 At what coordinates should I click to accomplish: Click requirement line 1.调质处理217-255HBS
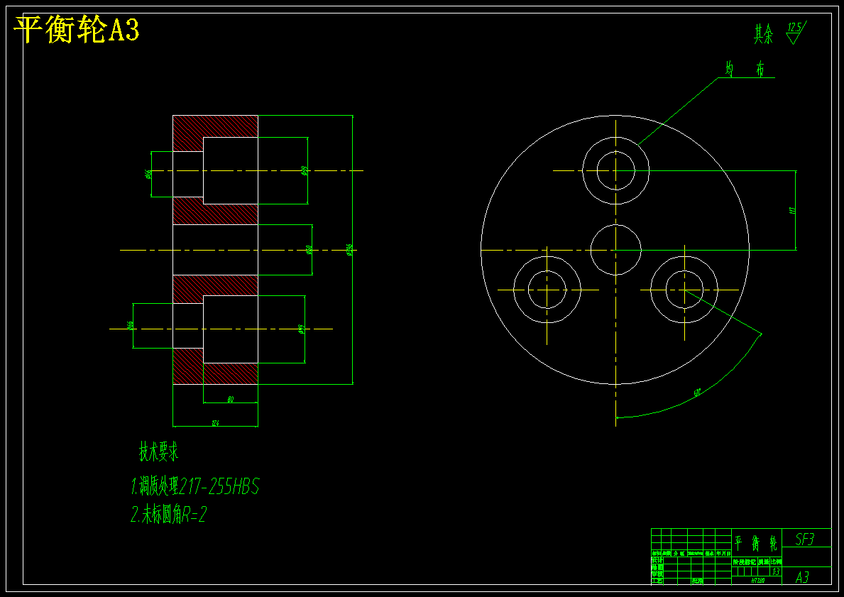[195, 487]
